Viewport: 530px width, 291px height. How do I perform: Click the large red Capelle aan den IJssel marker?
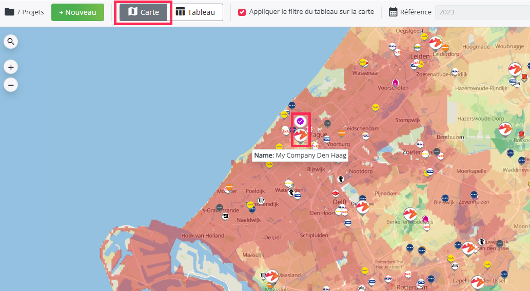pyautogui.click(x=478, y=283)
